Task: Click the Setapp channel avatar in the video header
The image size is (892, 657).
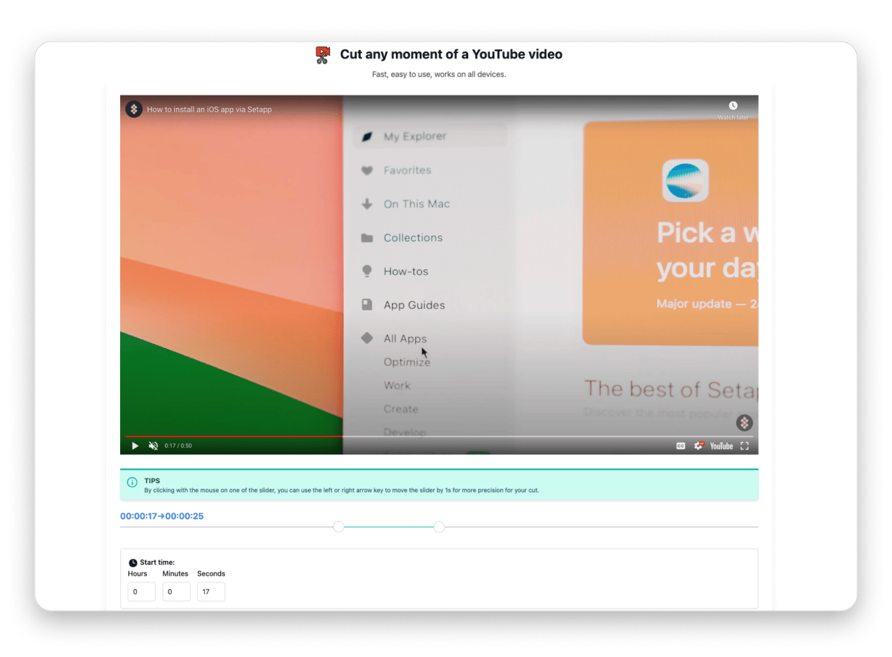Action: tap(134, 109)
